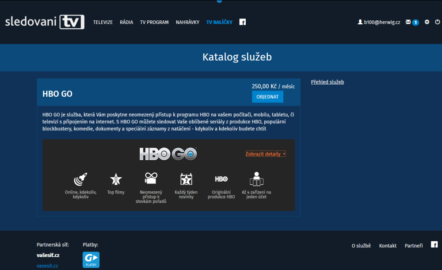Screen dimensions: 442x270
Task: Click the Partnerská síť: label
Action: 53,245
